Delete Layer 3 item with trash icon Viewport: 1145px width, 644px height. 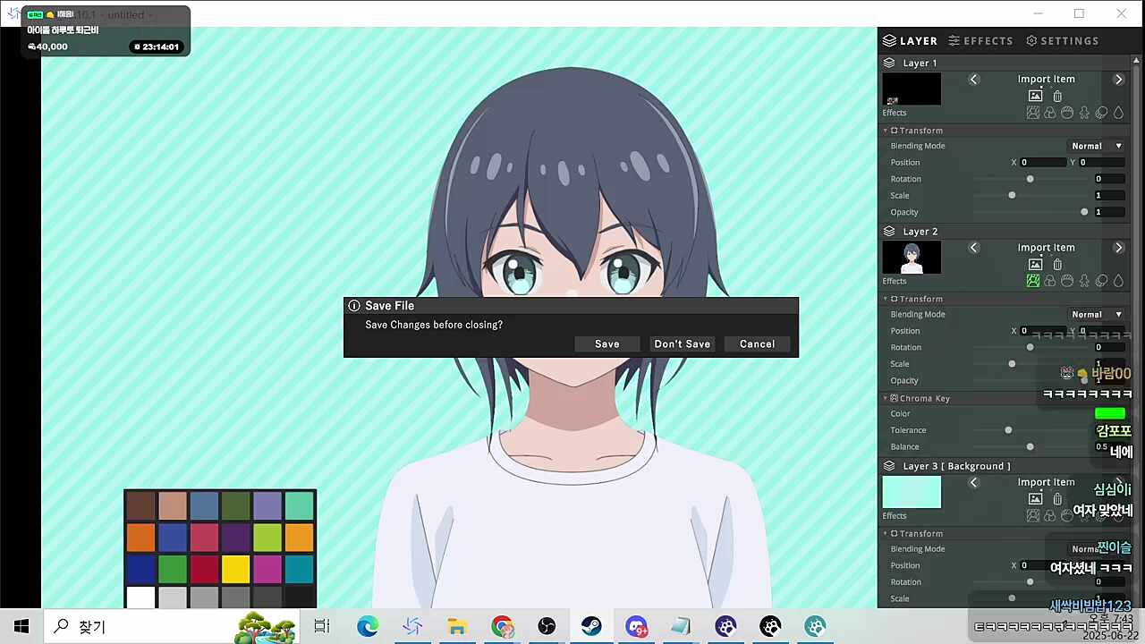click(x=1057, y=499)
